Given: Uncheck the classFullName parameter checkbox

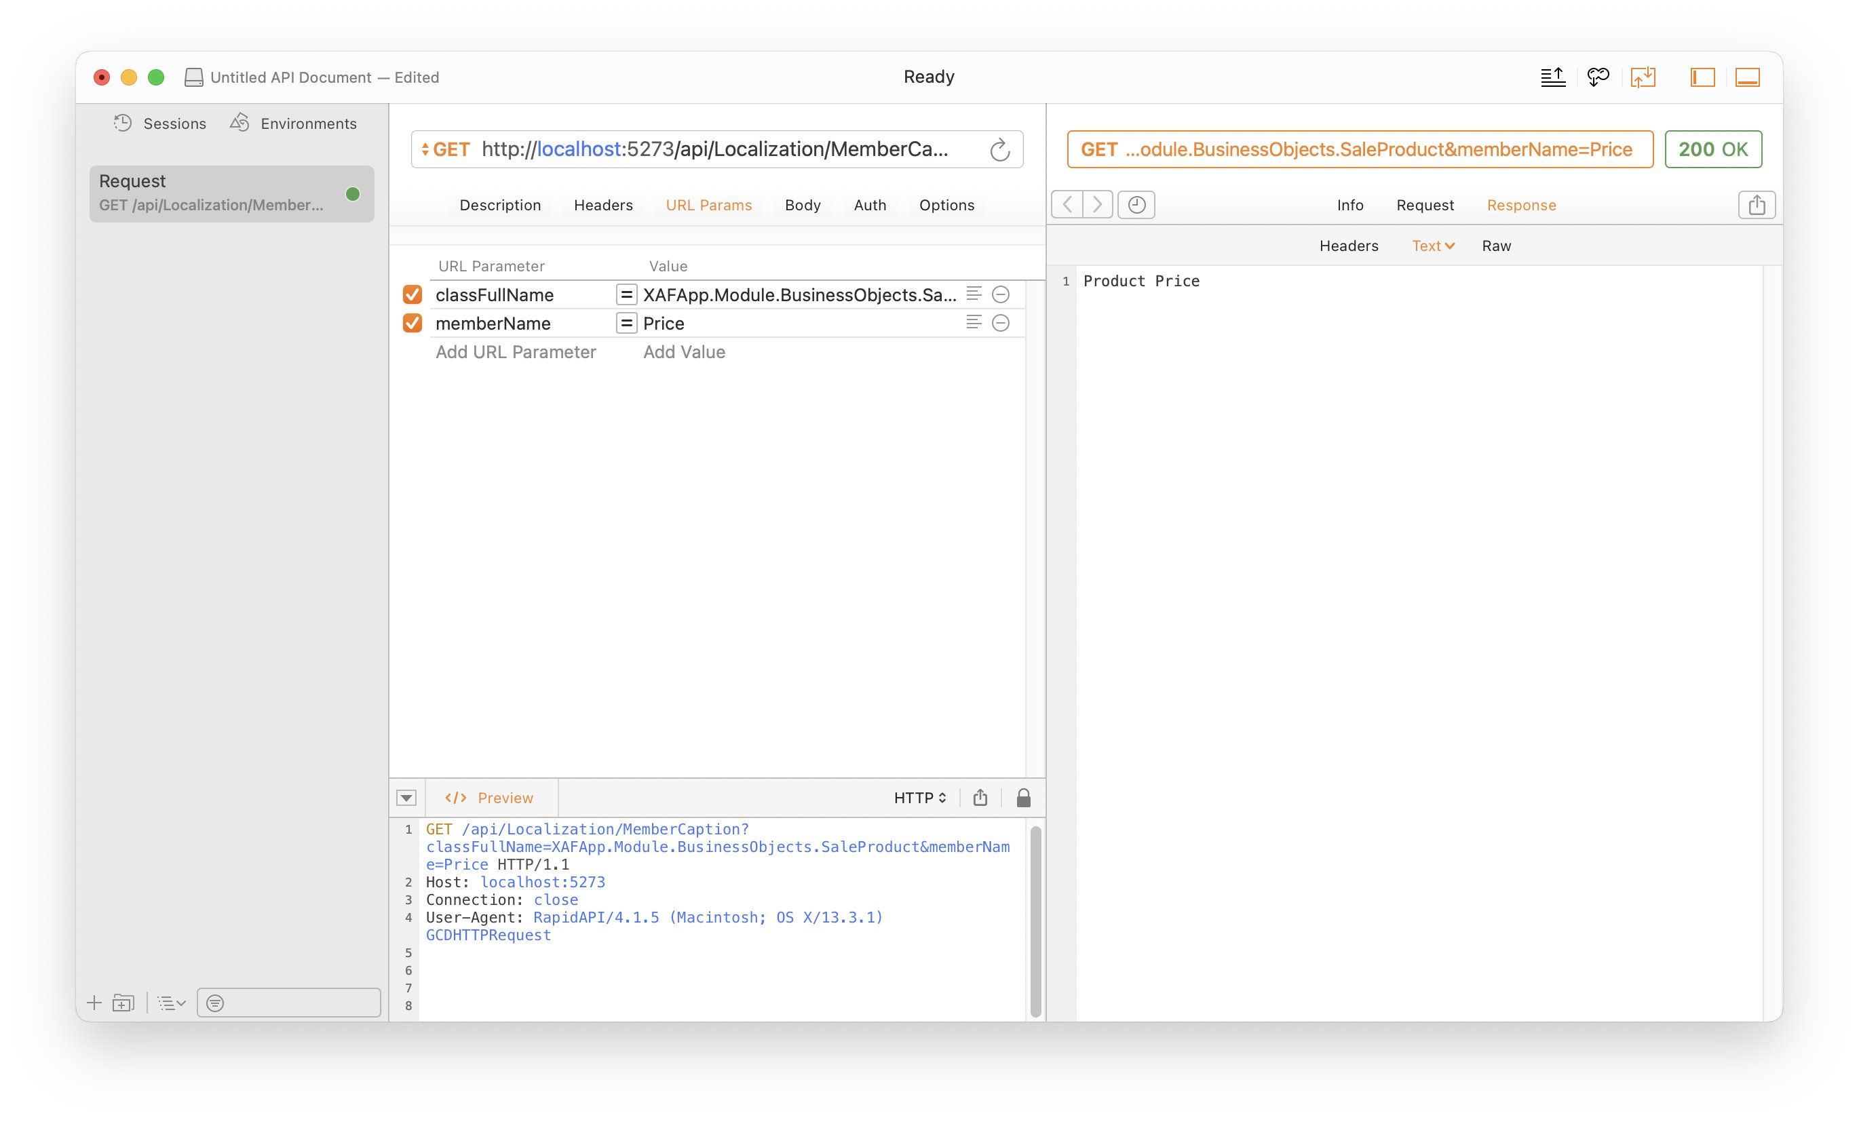Looking at the screenshot, I should [412, 294].
